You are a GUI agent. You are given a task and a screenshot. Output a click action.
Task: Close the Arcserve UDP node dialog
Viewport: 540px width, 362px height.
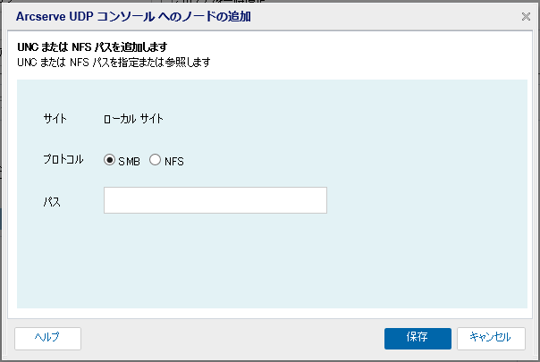click(526, 16)
